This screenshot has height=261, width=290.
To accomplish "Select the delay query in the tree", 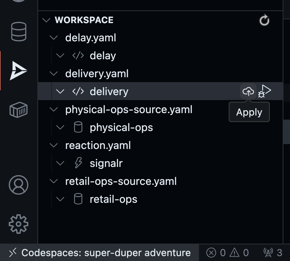I will [102, 55].
